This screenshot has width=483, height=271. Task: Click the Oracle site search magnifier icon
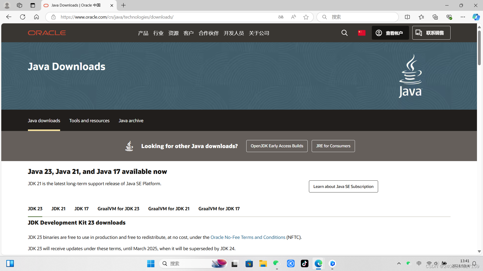[x=344, y=33]
